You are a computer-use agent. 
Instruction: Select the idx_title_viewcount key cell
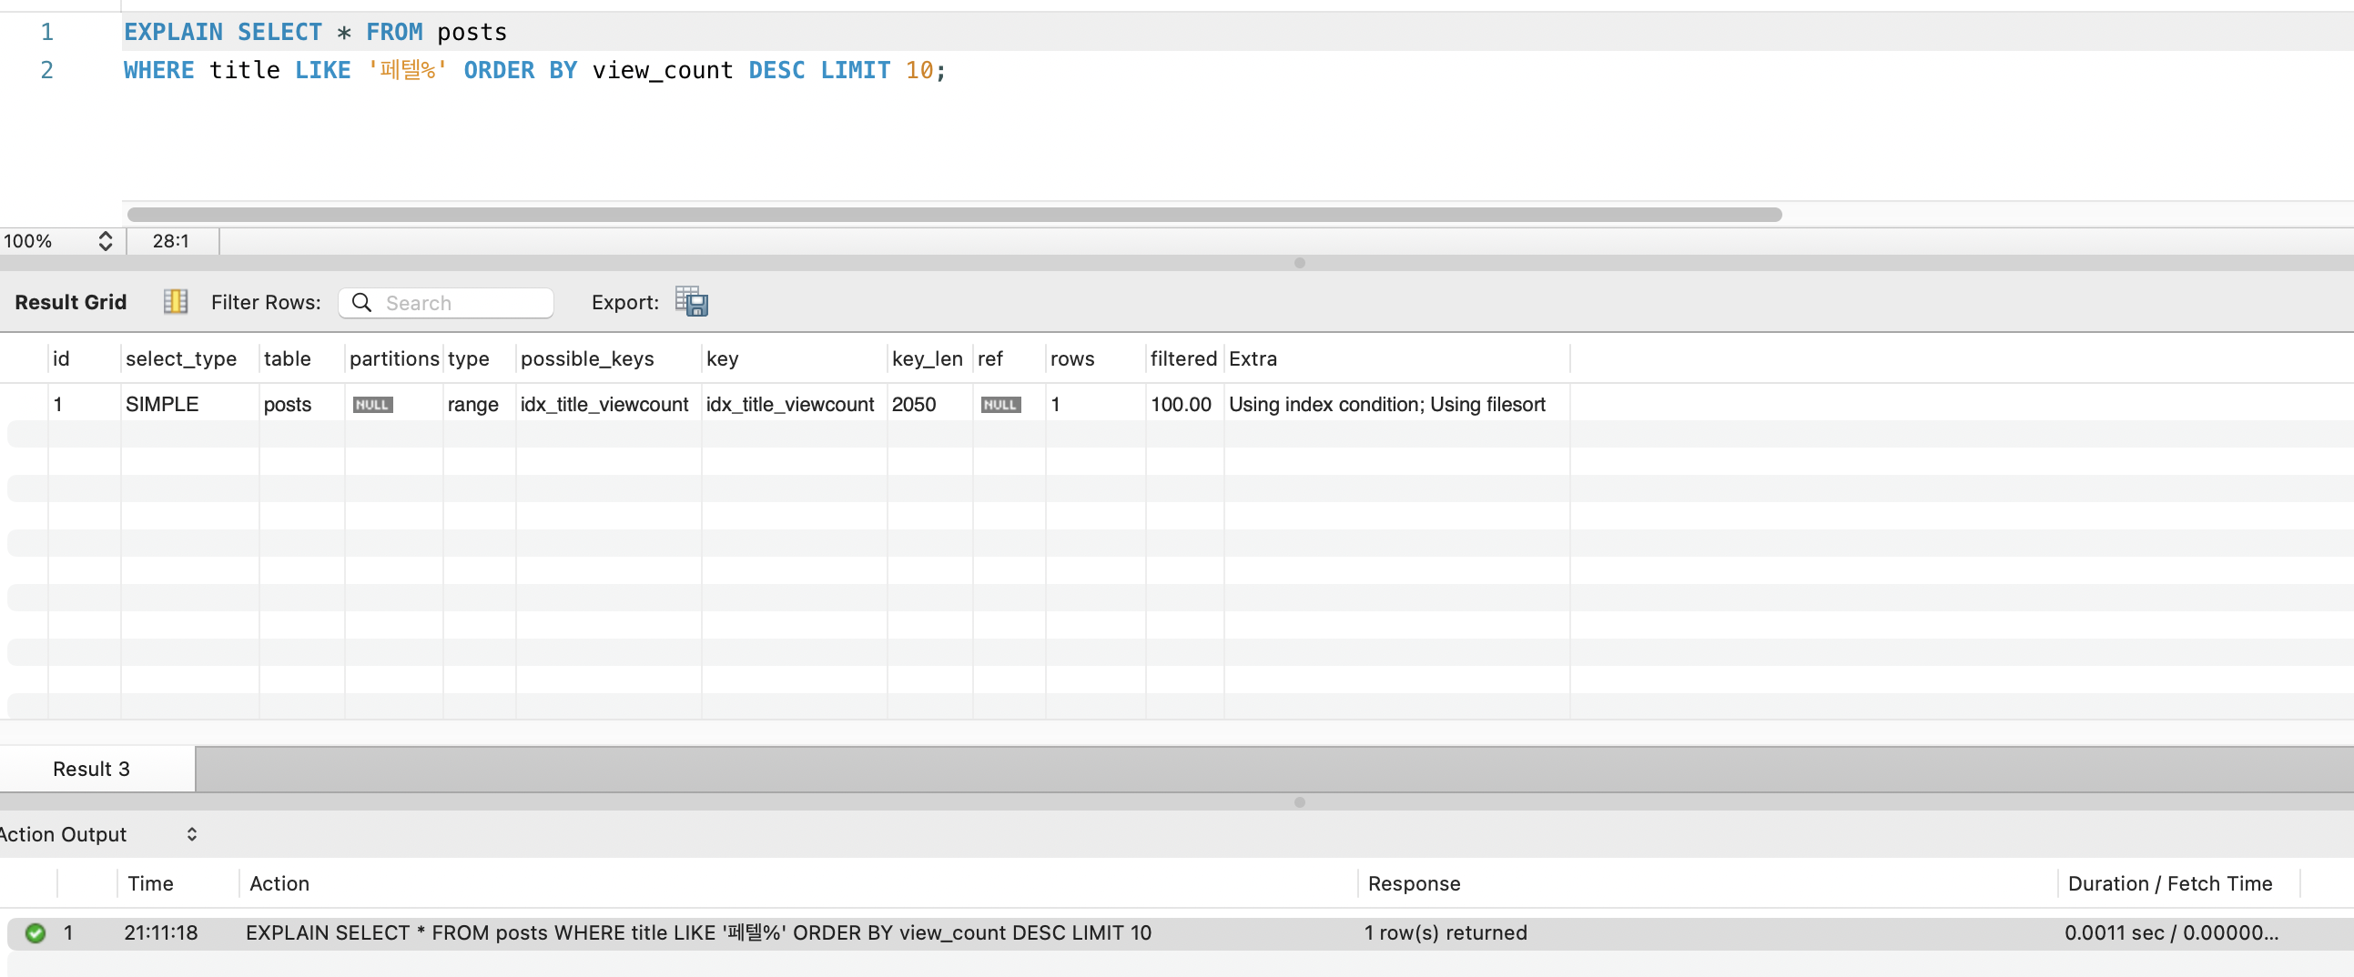789,405
